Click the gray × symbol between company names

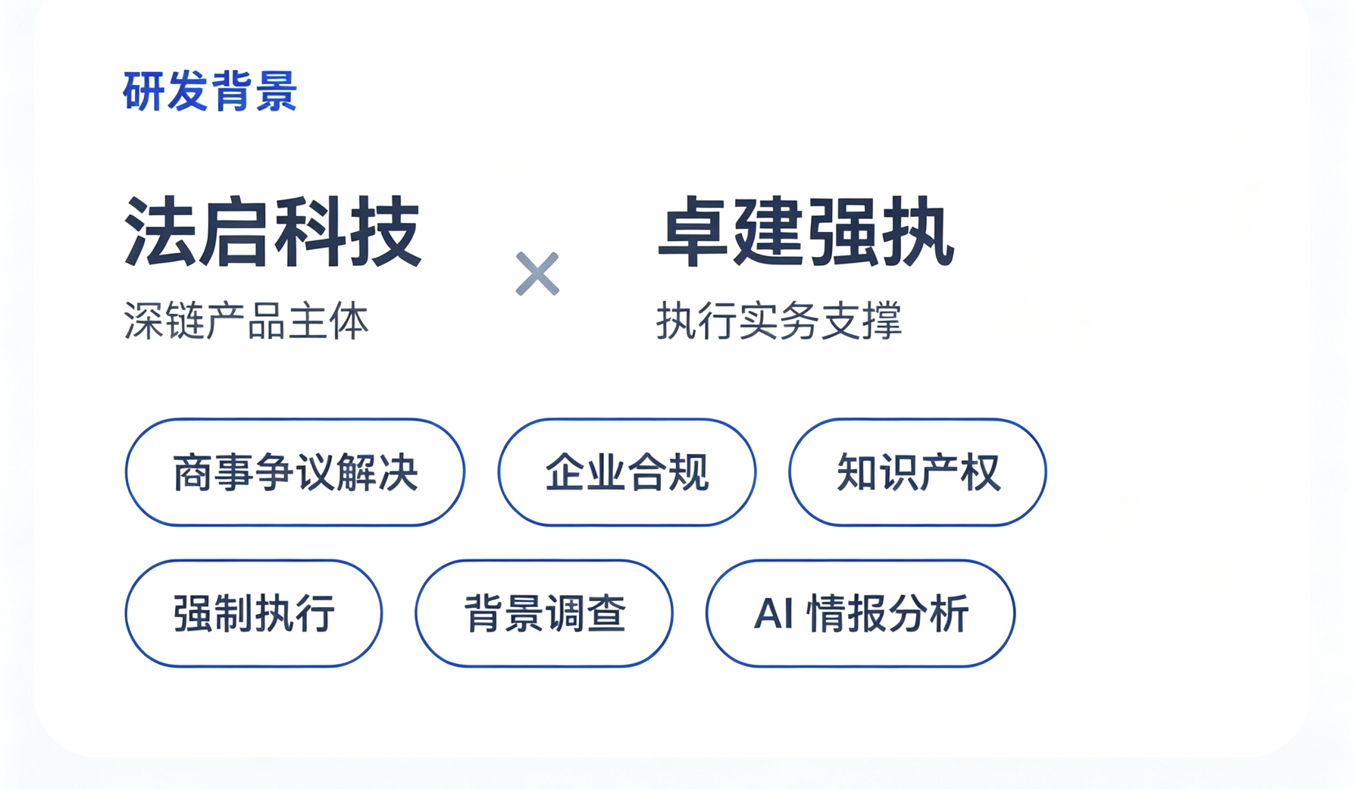(x=537, y=274)
